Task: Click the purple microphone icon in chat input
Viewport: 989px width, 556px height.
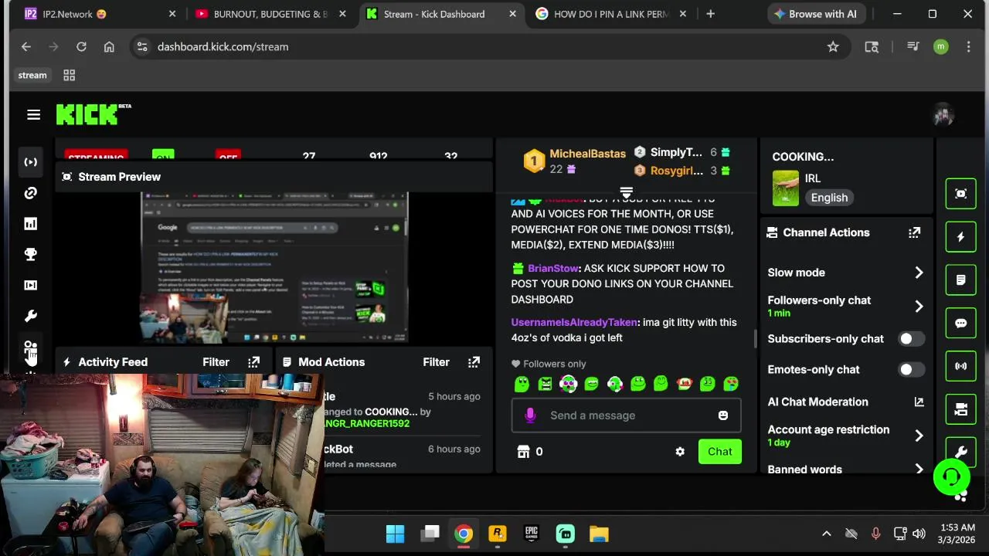Action: tap(530, 415)
